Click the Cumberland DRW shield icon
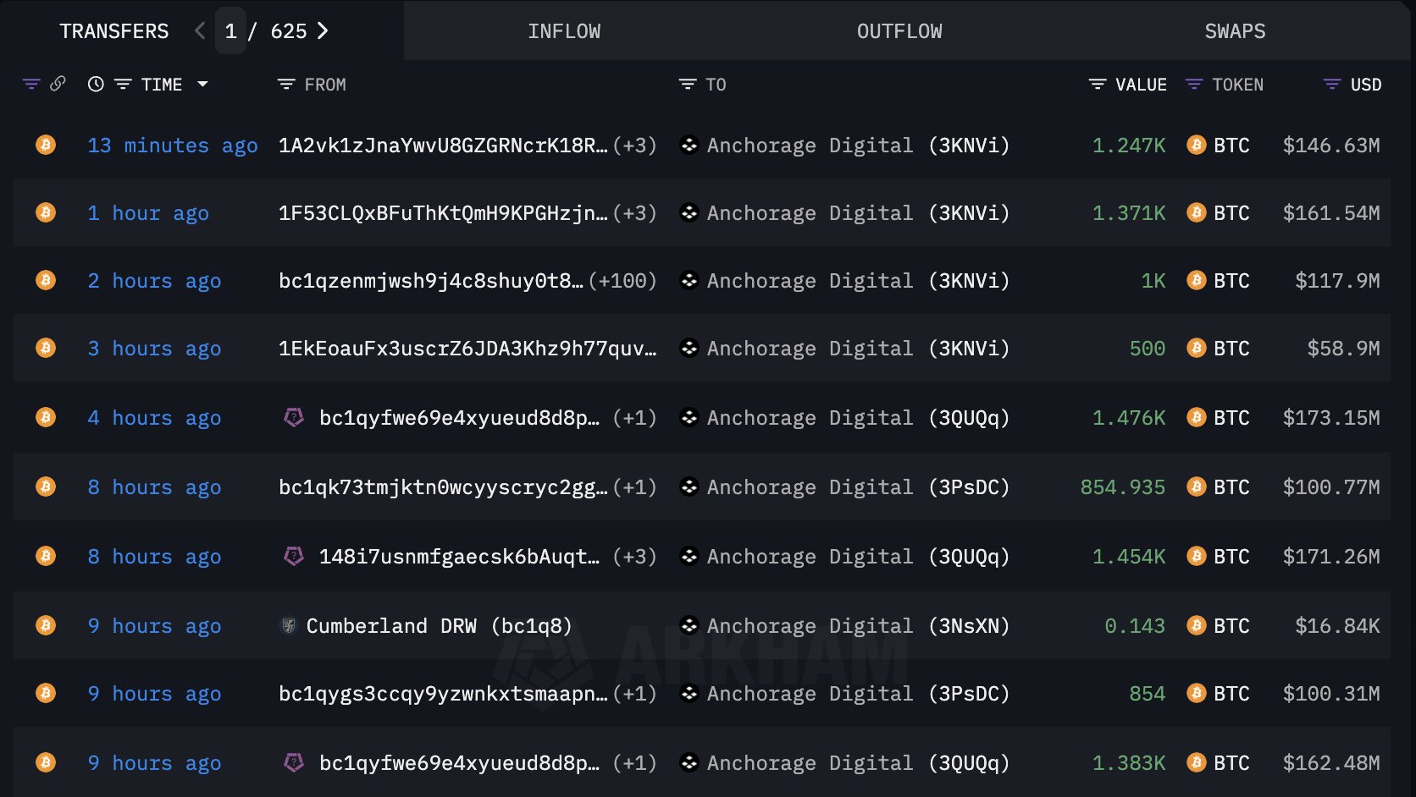 coord(289,625)
